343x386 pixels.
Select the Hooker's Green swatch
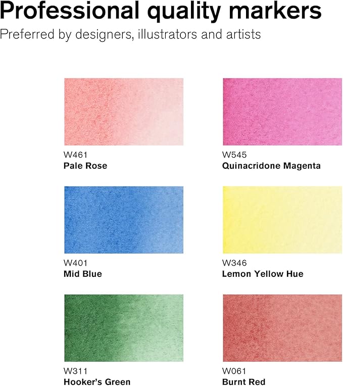click(x=124, y=328)
